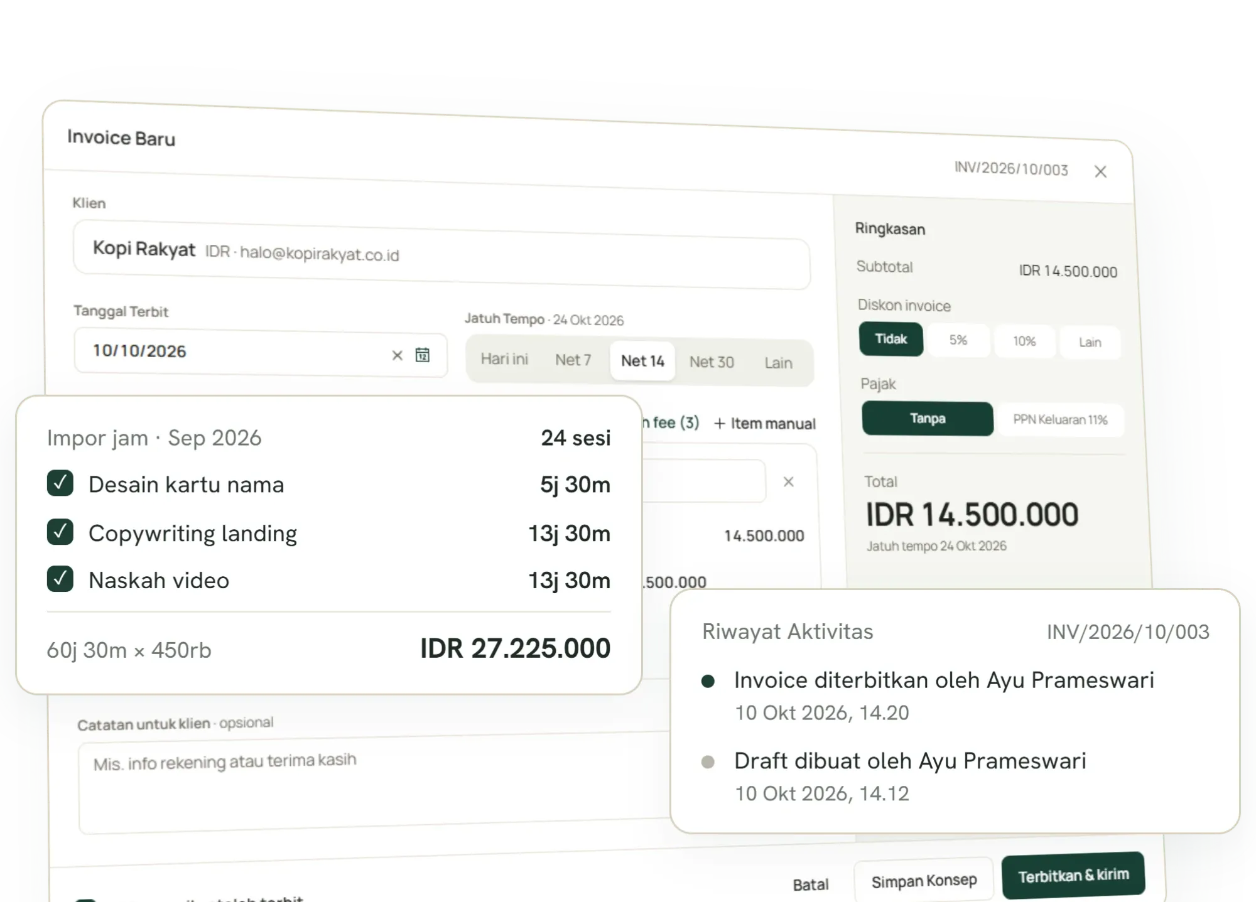Click 'Jatuh tempo 24 Okt 2026' under total

click(936, 546)
